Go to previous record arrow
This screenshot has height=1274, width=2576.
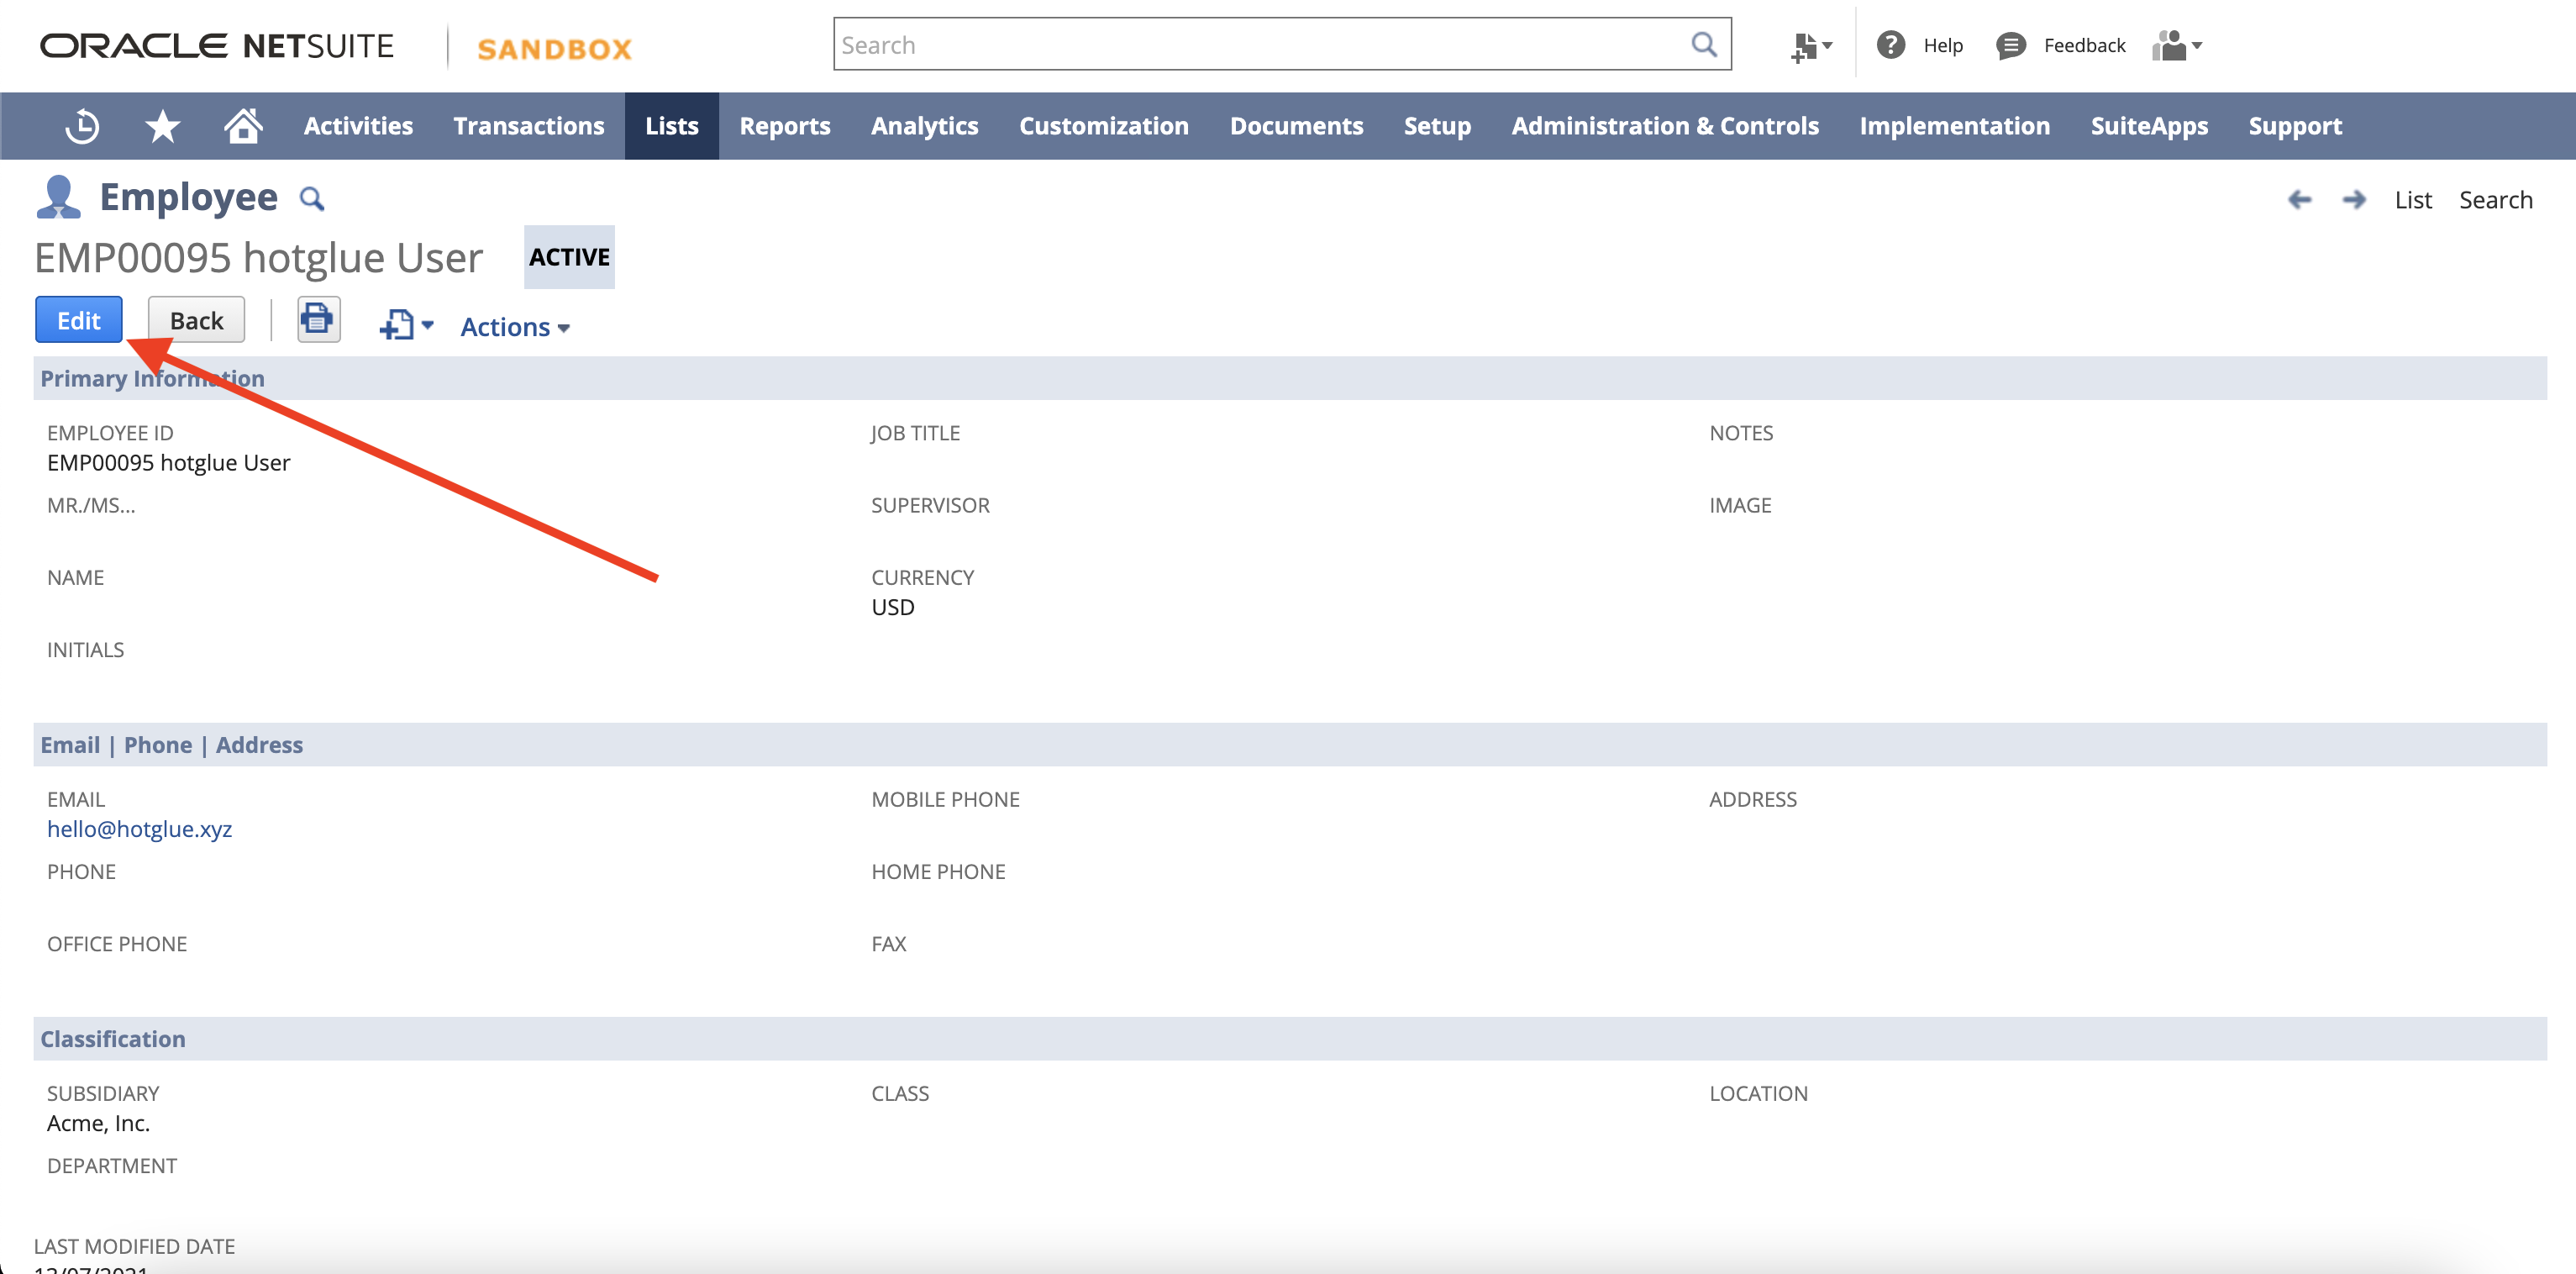[x=2299, y=200]
